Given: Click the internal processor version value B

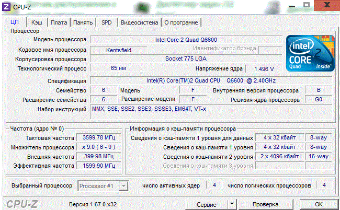Looking at the screenshot, I should 319,90.
